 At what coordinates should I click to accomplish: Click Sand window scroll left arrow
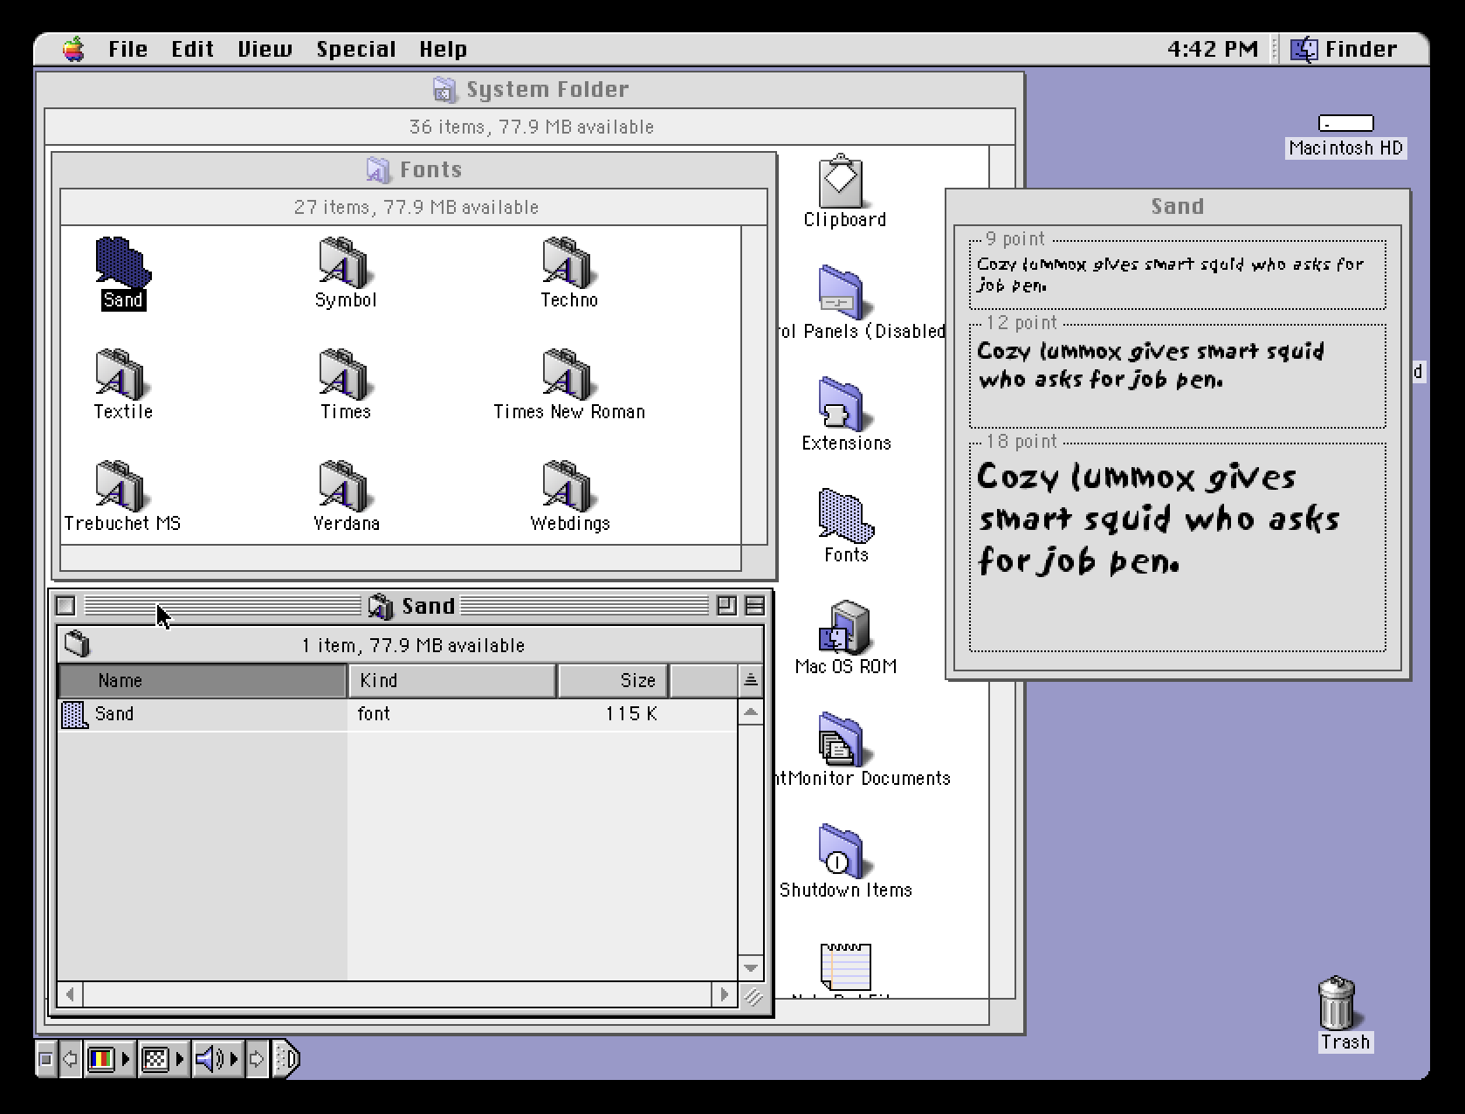click(x=70, y=994)
